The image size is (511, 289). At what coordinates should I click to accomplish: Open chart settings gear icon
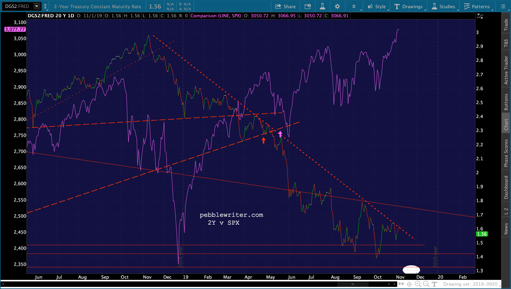coord(337,6)
